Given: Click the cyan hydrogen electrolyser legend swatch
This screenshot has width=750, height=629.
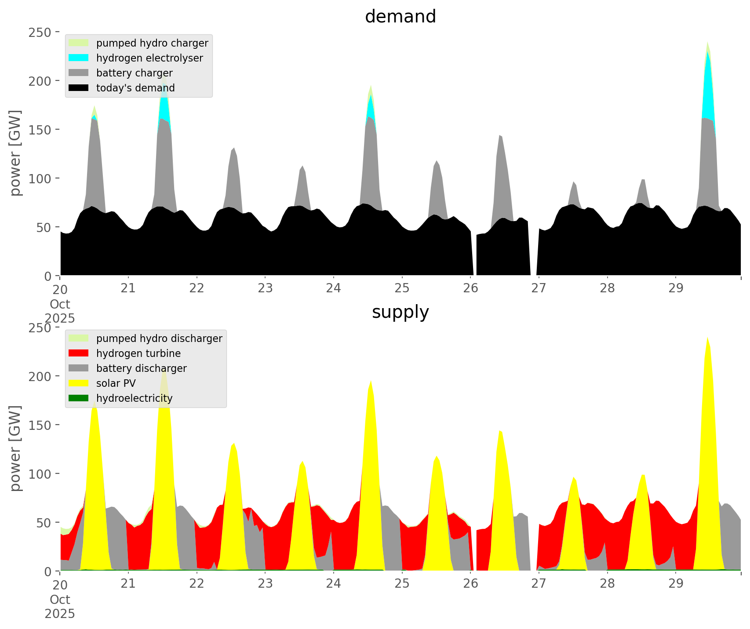Looking at the screenshot, I should click(79, 58).
